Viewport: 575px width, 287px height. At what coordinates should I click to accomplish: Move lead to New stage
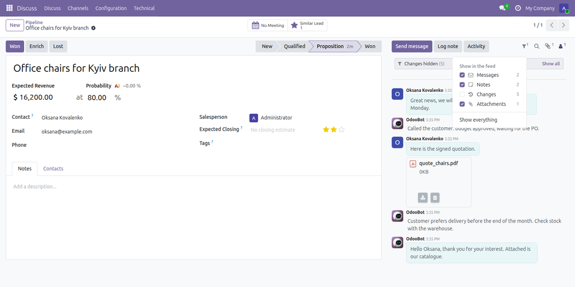(266, 47)
